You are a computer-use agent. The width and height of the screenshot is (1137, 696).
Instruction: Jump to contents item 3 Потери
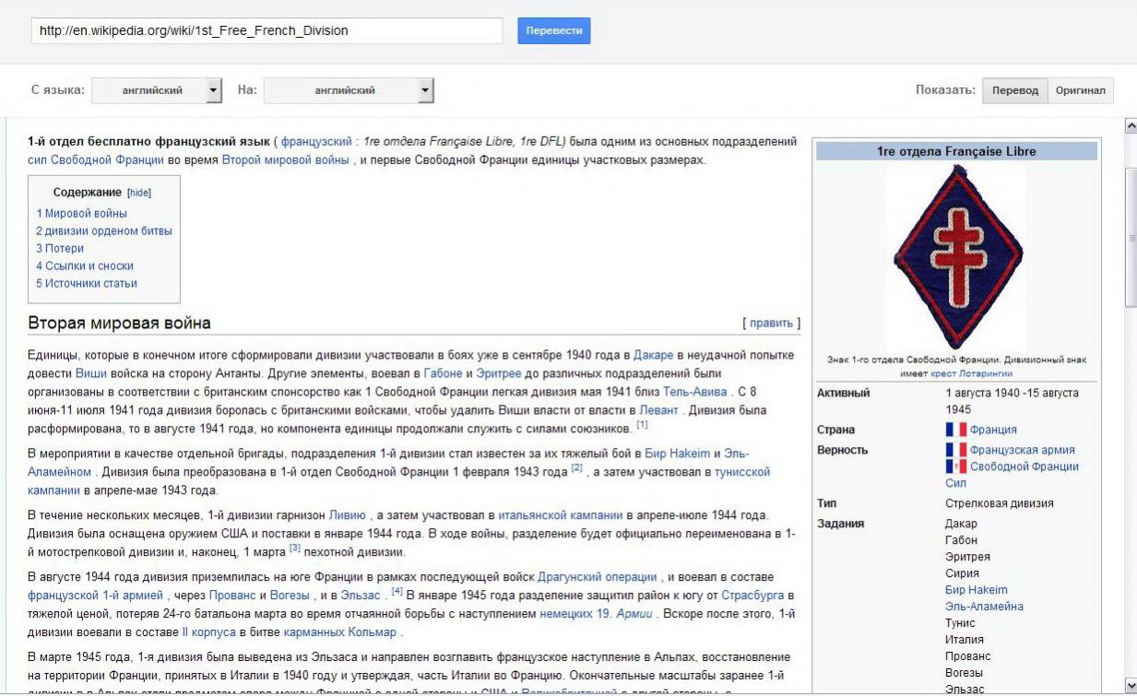point(60,249)
